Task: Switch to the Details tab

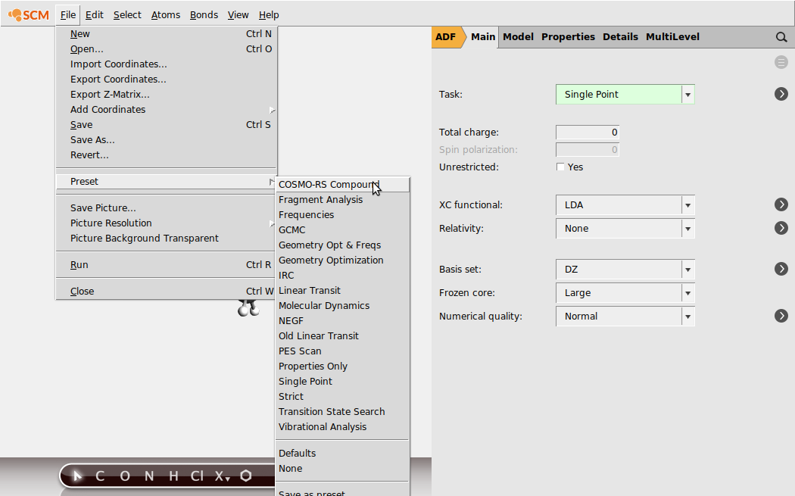Action: (x=620, y=37)
